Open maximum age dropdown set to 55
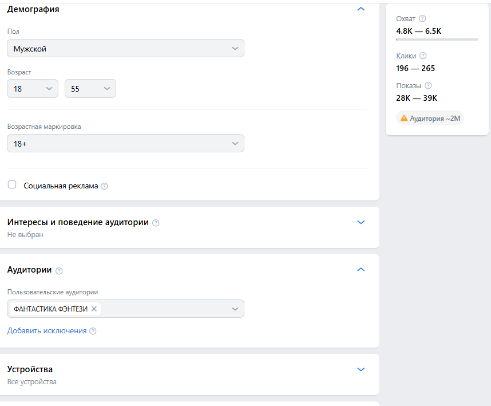This screenshot has height=406, width=491. [x=90, y=89]
